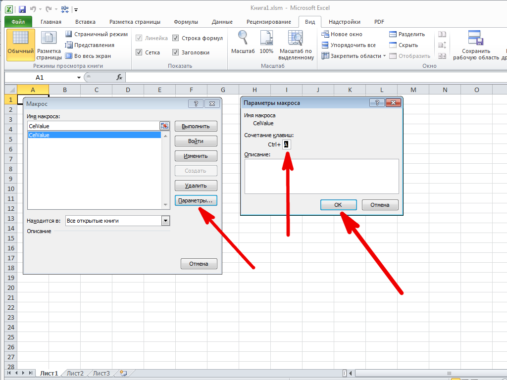Viewport: 507px width, 380px height.
Task: Switch to the Данные tab
Action: click(x=222, y=22)
